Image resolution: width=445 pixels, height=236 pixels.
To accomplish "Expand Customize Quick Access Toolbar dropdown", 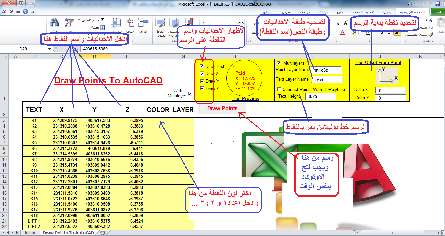I will (x=409, y=4).
